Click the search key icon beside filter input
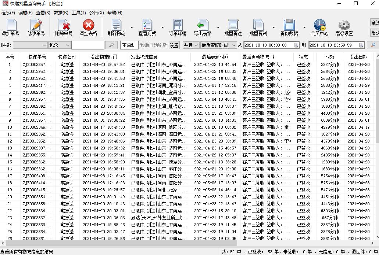This screenshot has width=379, height=255. 111,45
